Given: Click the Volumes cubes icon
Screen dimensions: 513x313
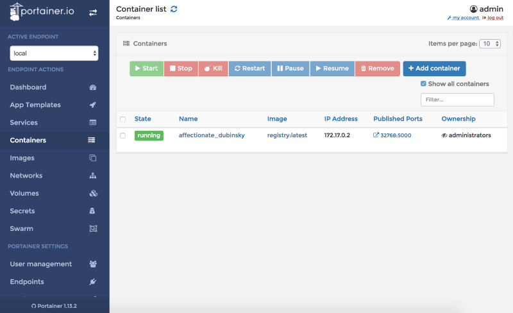Looking at the screenshot, I should (x=93, y=193).
